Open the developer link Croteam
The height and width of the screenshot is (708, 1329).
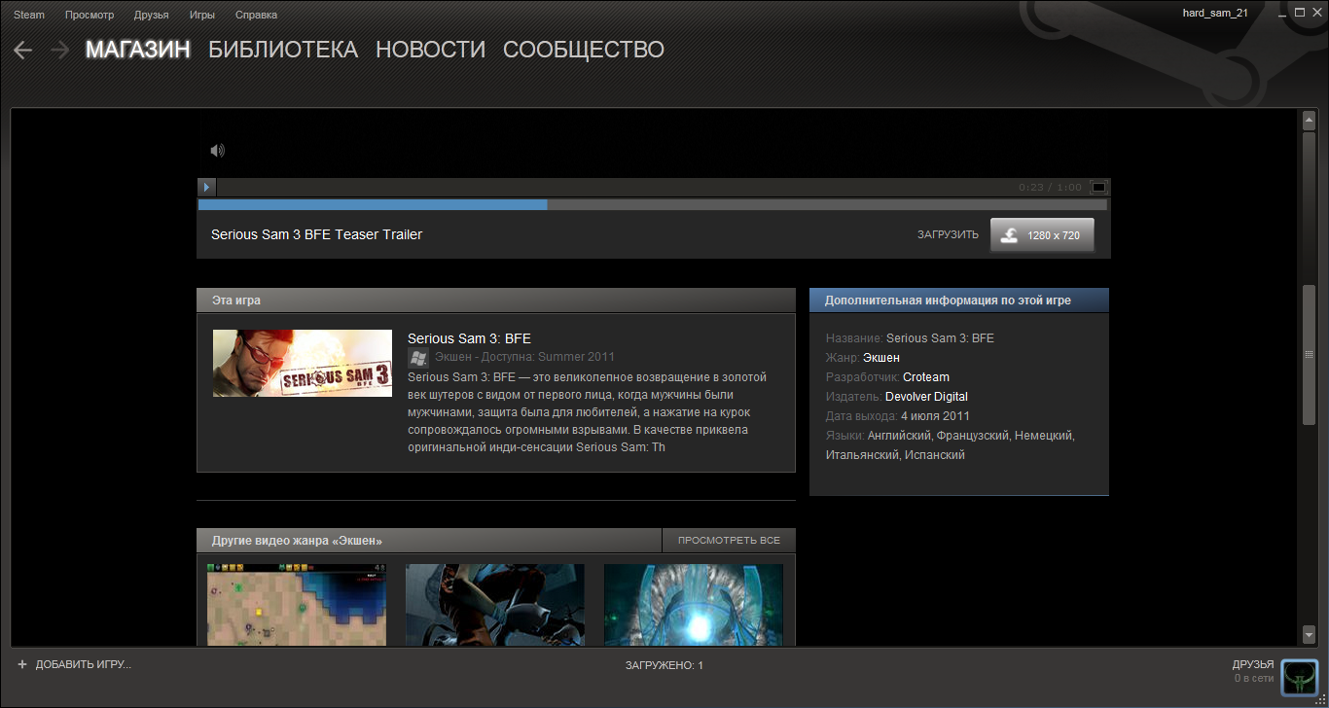(x=926, y=377)
